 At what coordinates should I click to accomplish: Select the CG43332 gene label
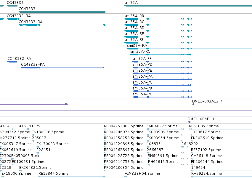(15, 3)
